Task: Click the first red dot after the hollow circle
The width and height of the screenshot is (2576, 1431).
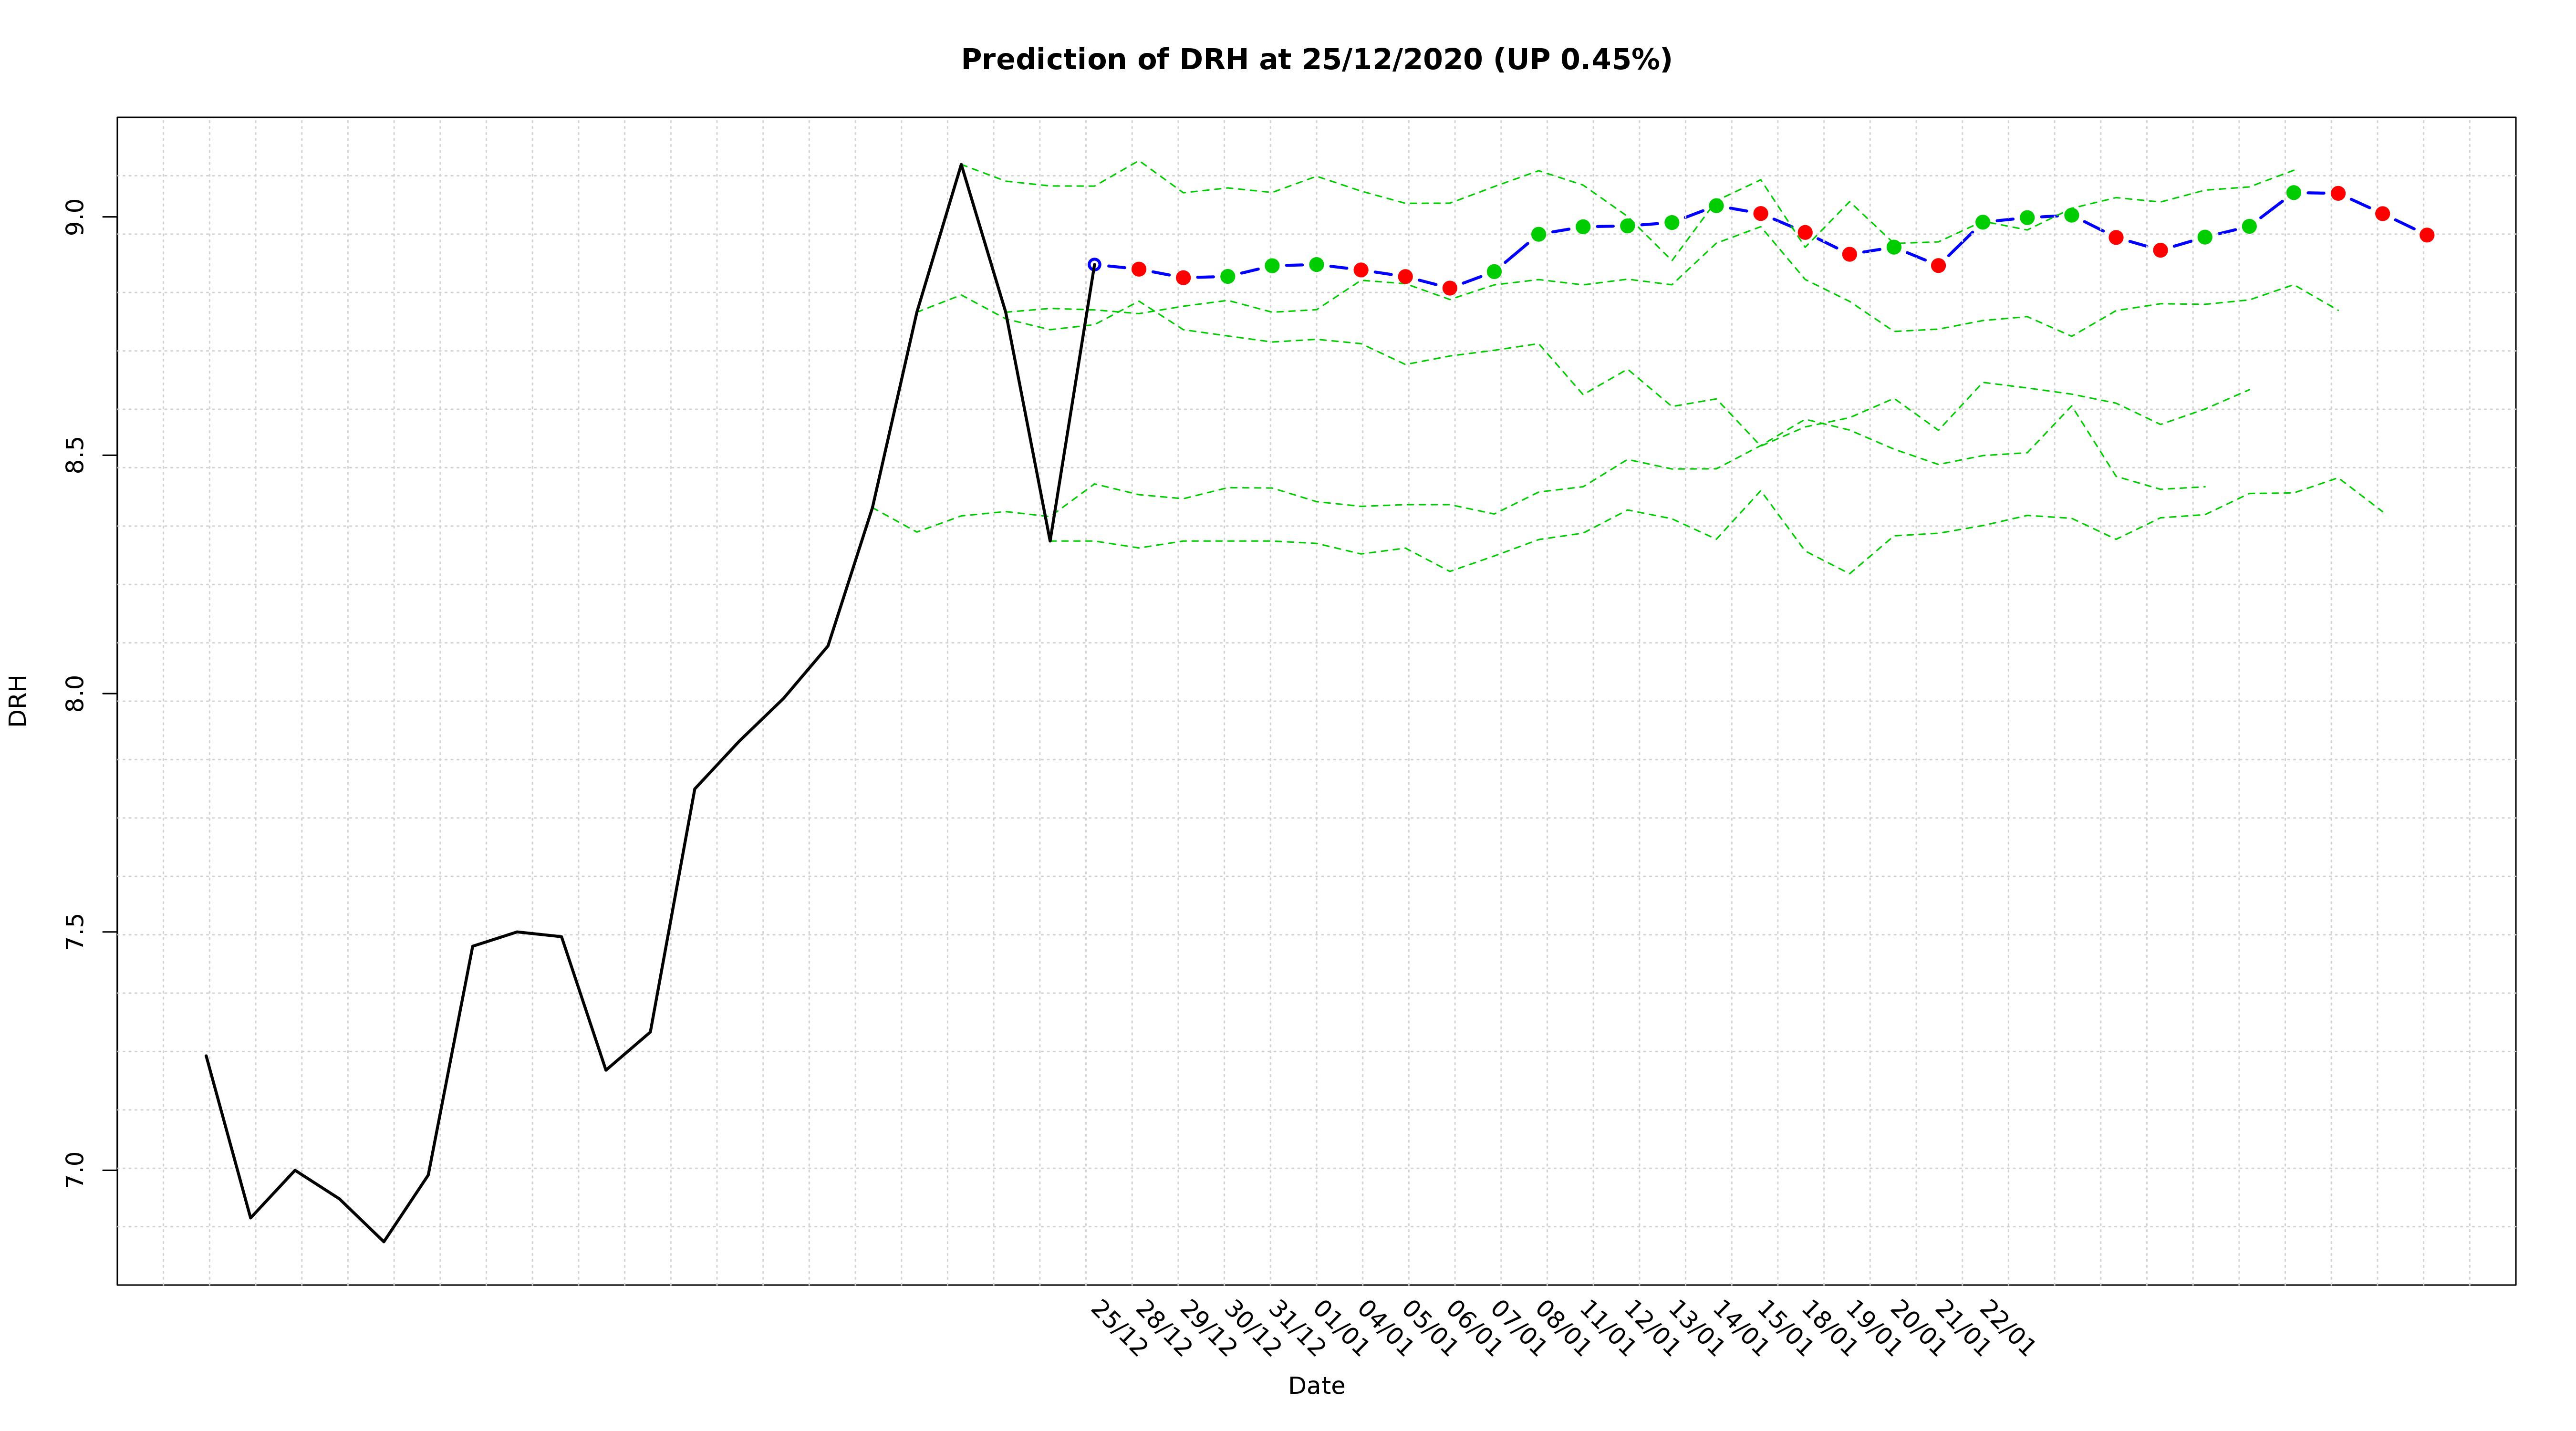Action: pyautogui.click(x=1139, y=269)
